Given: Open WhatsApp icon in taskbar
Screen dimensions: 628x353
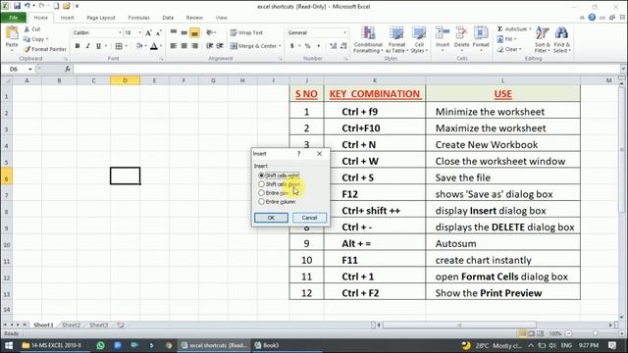Looking at the screenshot, I should [x=100, y=345].
